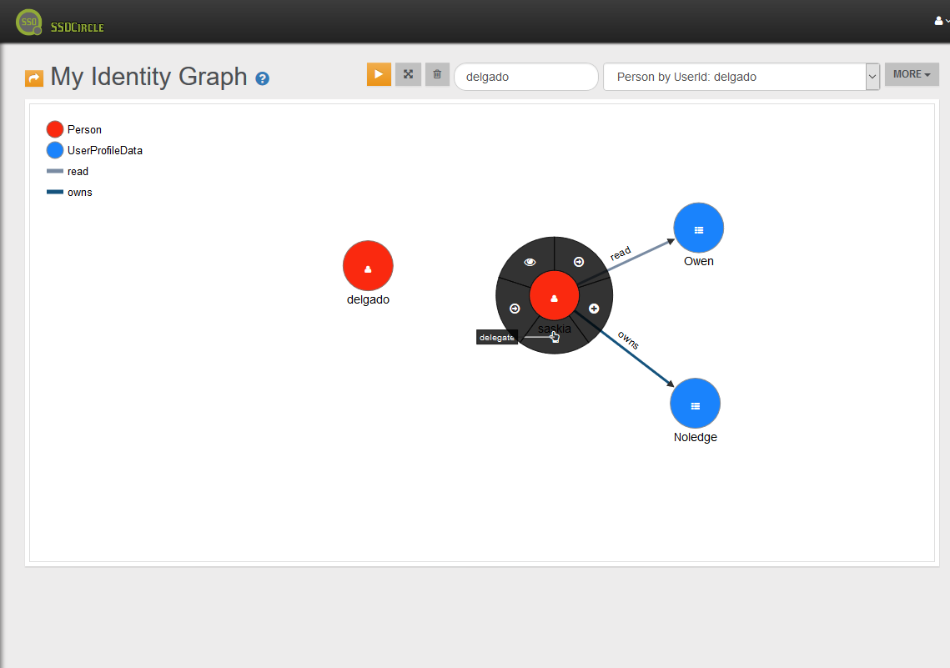The height and width of the screenshot is (668, 950).
Task: Click the owns edge label
Action: click(x=628, y=339)
